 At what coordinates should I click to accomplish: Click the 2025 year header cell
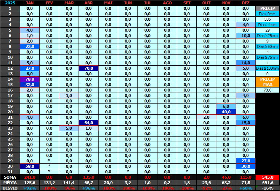point(10,3)
